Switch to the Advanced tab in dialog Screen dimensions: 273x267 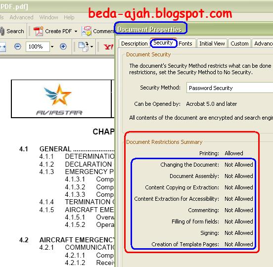(x=263, y=44)
